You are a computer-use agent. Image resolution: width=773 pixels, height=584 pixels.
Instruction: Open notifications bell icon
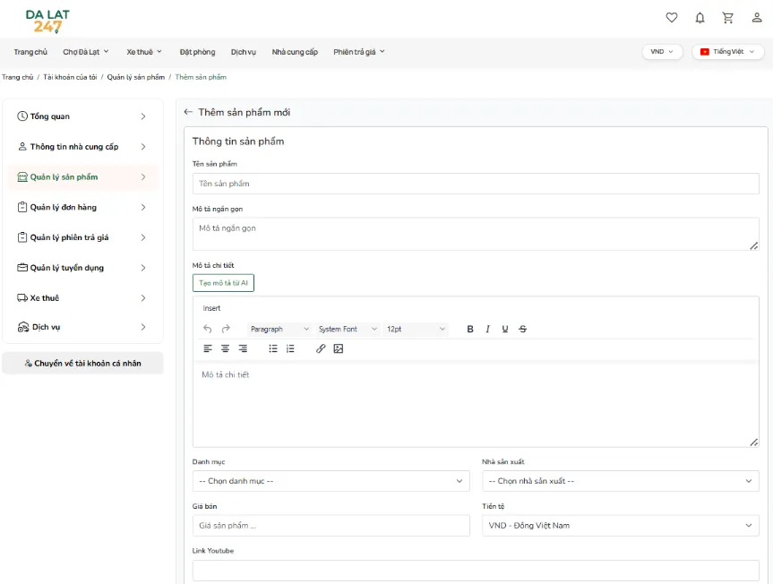700,18
